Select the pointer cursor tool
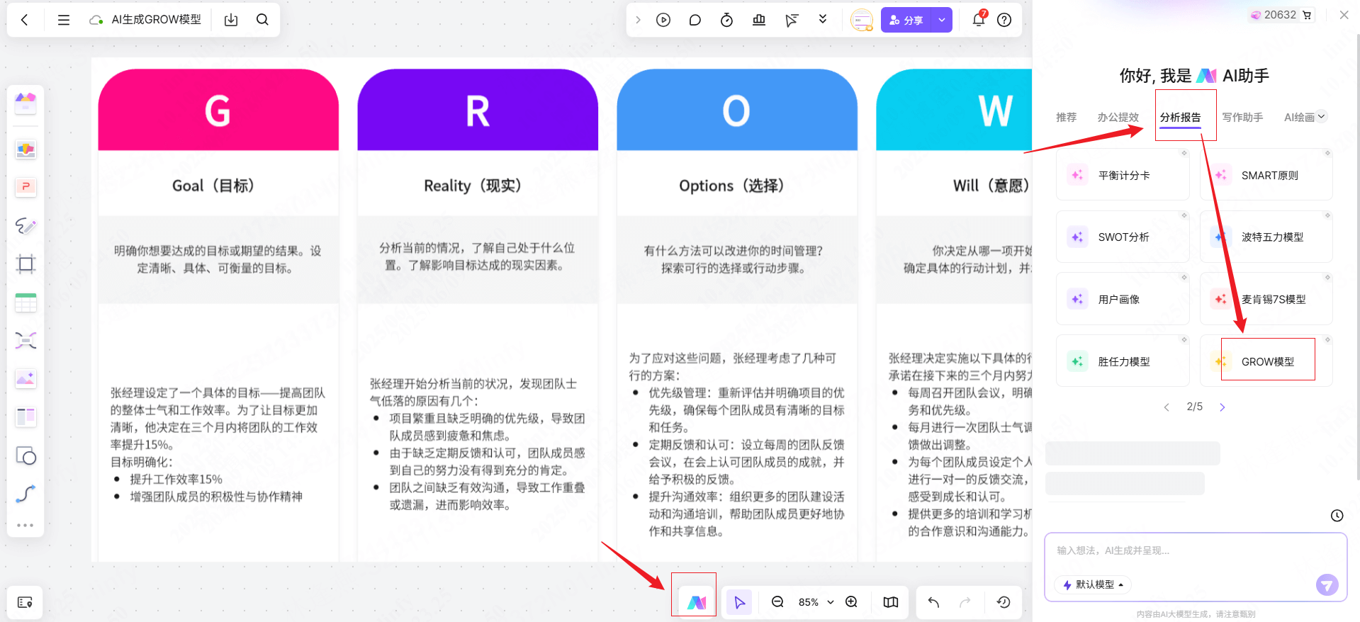Viewport: 1360px width, 622px height. [x=739, y=602]
